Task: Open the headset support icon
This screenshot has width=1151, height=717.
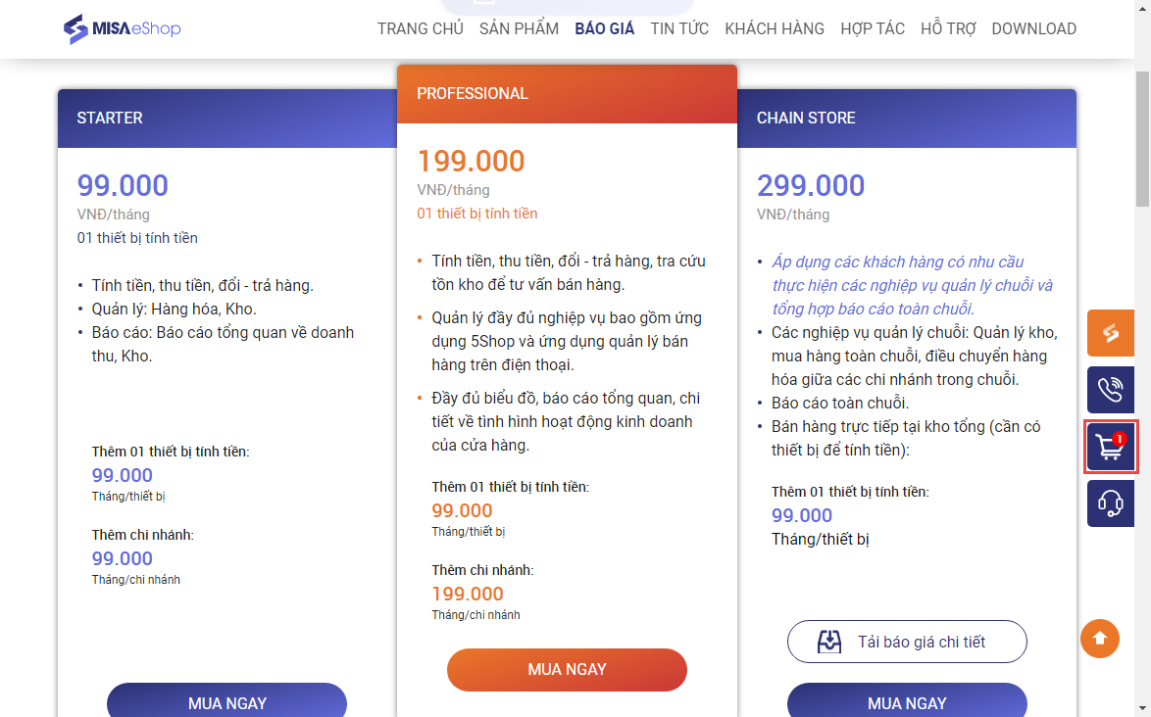Action: tap(1110, 503)
